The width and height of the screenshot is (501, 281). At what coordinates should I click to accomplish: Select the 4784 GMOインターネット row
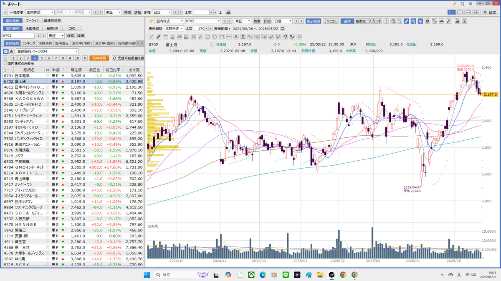pos(73,167)
